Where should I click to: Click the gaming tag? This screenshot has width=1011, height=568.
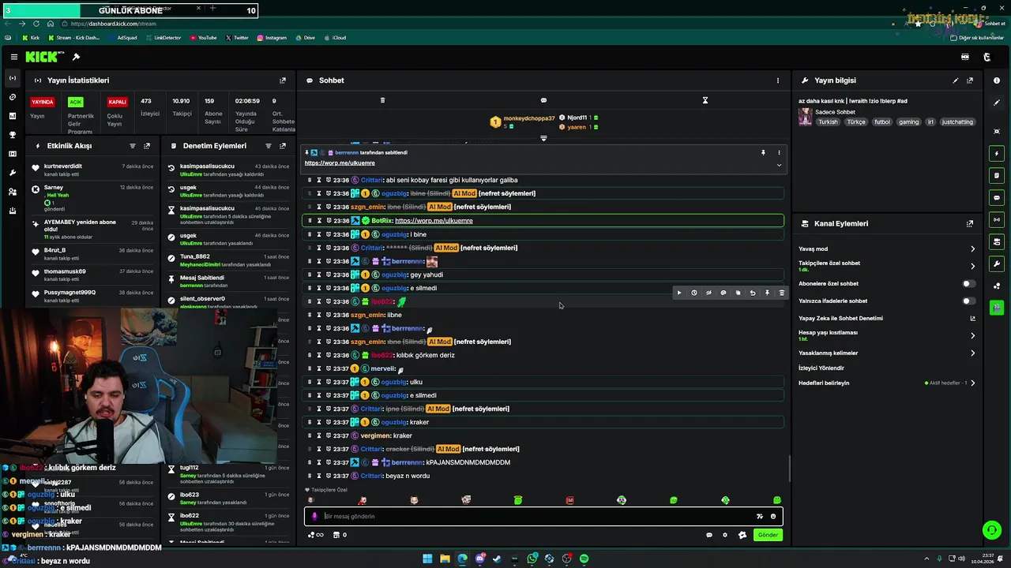point(908,122)
